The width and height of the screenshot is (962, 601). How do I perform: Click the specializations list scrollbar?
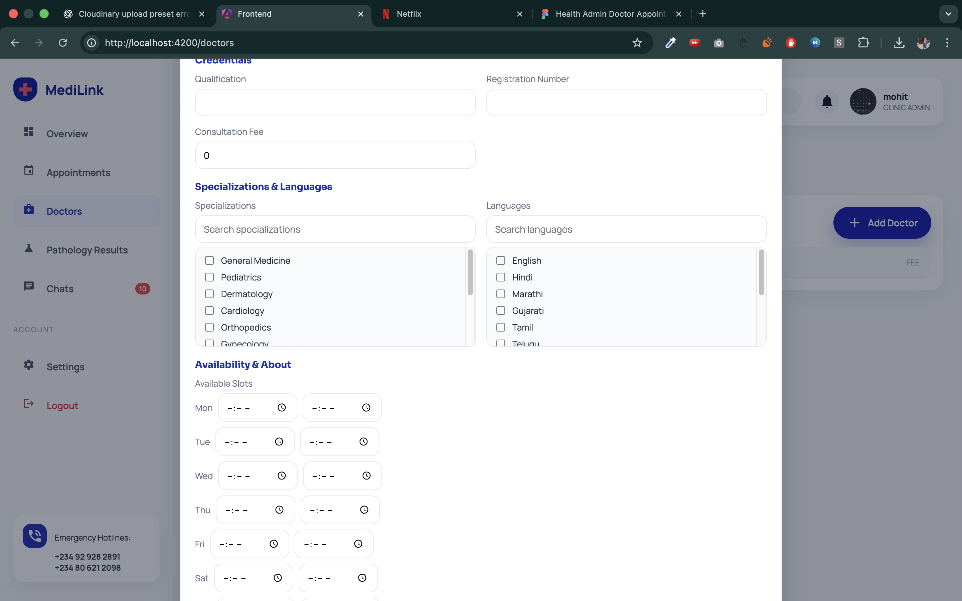470,272
